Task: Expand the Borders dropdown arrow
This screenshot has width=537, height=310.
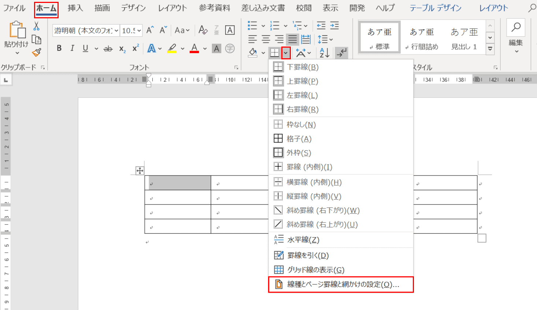Action: click(286, 53)
